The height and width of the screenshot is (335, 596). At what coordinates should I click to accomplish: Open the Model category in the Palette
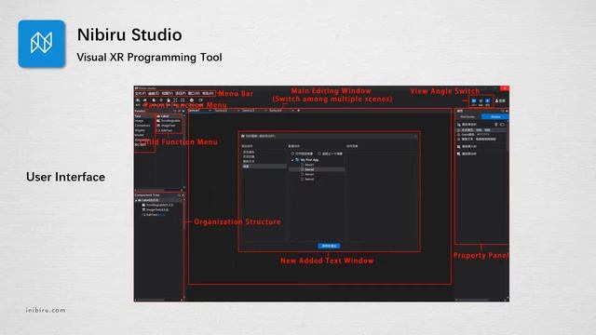click(139, 135)
